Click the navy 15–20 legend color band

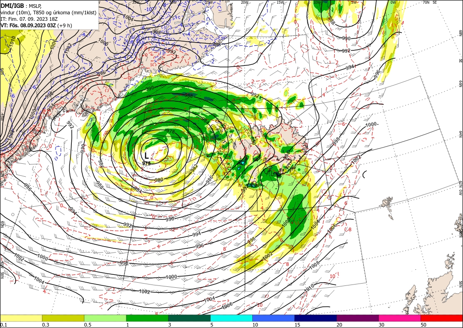(316, 318)
